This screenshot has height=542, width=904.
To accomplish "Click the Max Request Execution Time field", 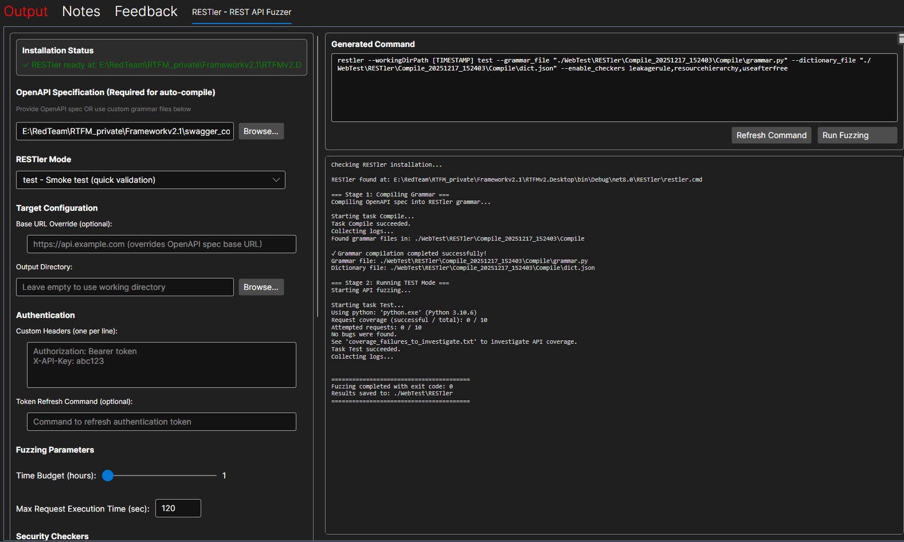I will click(x=178, y=508).
